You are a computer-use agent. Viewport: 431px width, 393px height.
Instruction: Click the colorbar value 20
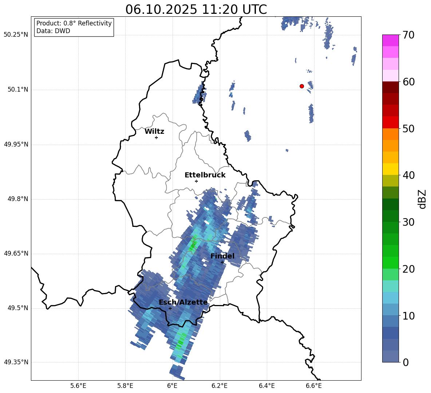pos(409,269)
